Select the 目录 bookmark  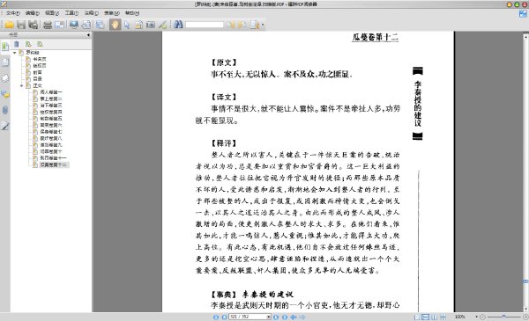click(37, 79)
